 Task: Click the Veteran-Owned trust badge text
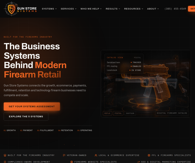76,155
